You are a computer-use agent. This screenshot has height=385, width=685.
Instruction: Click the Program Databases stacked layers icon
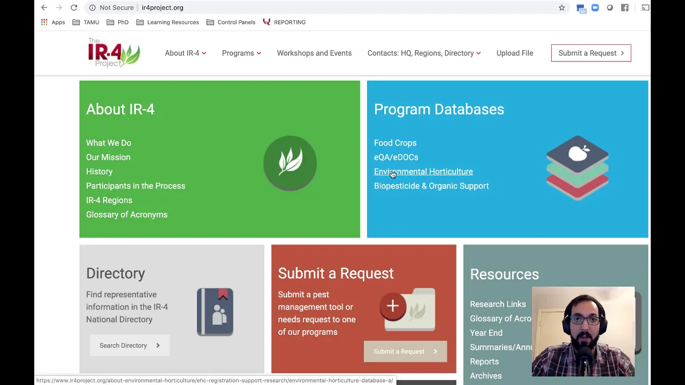(577, 167)
